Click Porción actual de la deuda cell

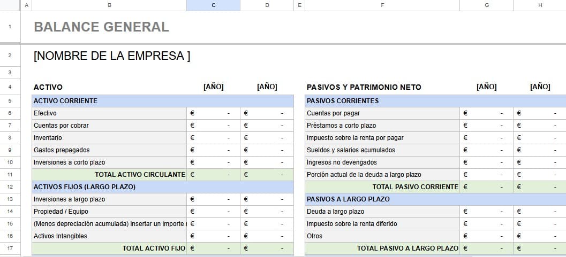pos(382,175)
